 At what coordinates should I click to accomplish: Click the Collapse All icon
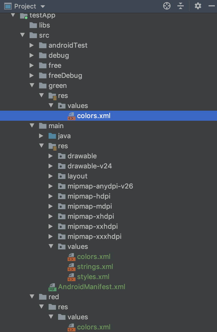[181, 6]
